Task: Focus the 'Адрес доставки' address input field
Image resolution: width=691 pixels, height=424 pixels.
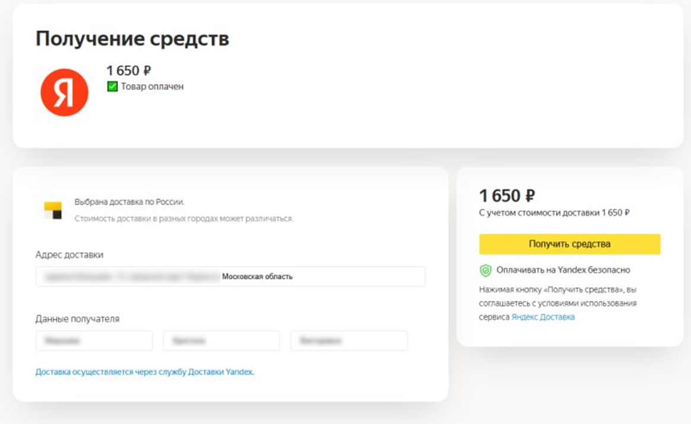Action: click(231, 277)
